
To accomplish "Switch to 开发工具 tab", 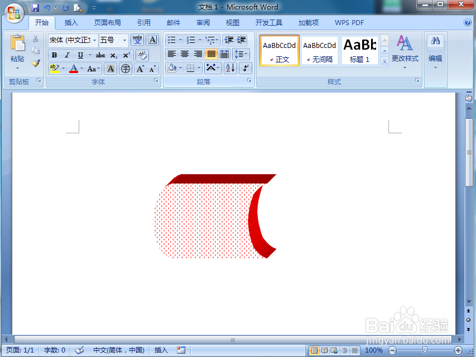I will coord(268,23).
